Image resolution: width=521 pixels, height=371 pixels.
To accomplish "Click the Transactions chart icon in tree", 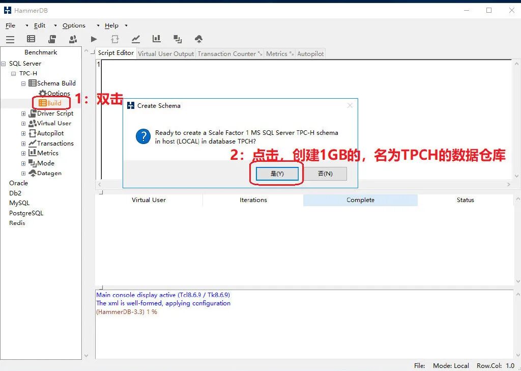I will (33, 144).
